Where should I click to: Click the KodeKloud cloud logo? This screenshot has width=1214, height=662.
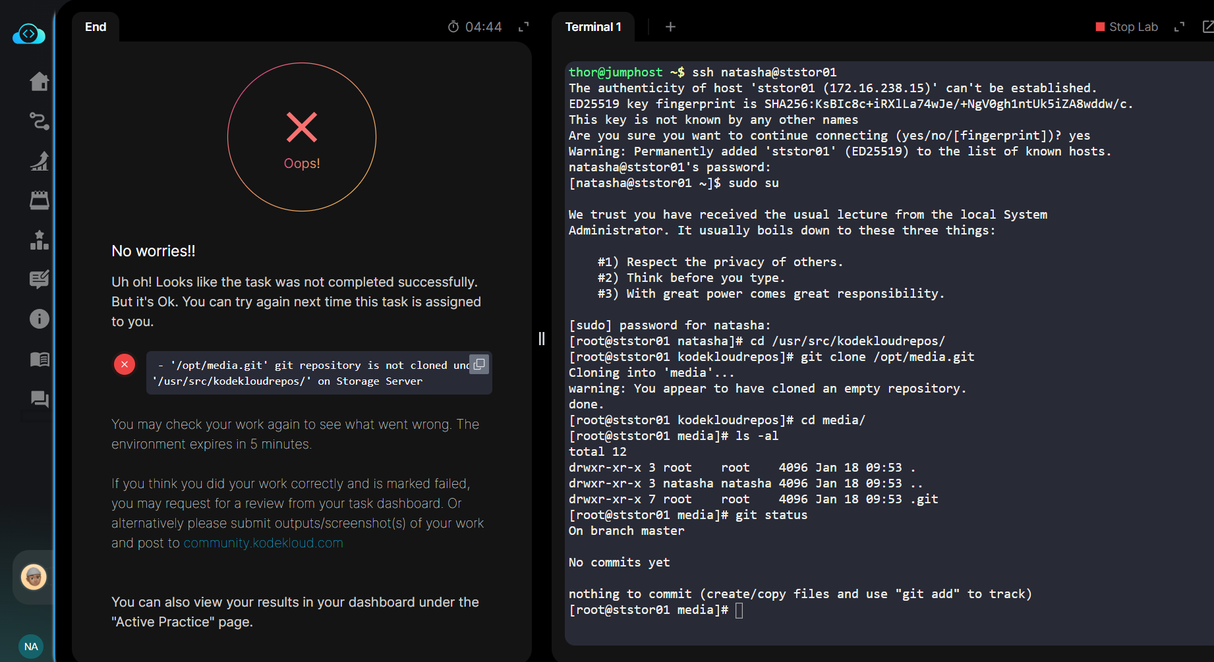coord(29,34)
